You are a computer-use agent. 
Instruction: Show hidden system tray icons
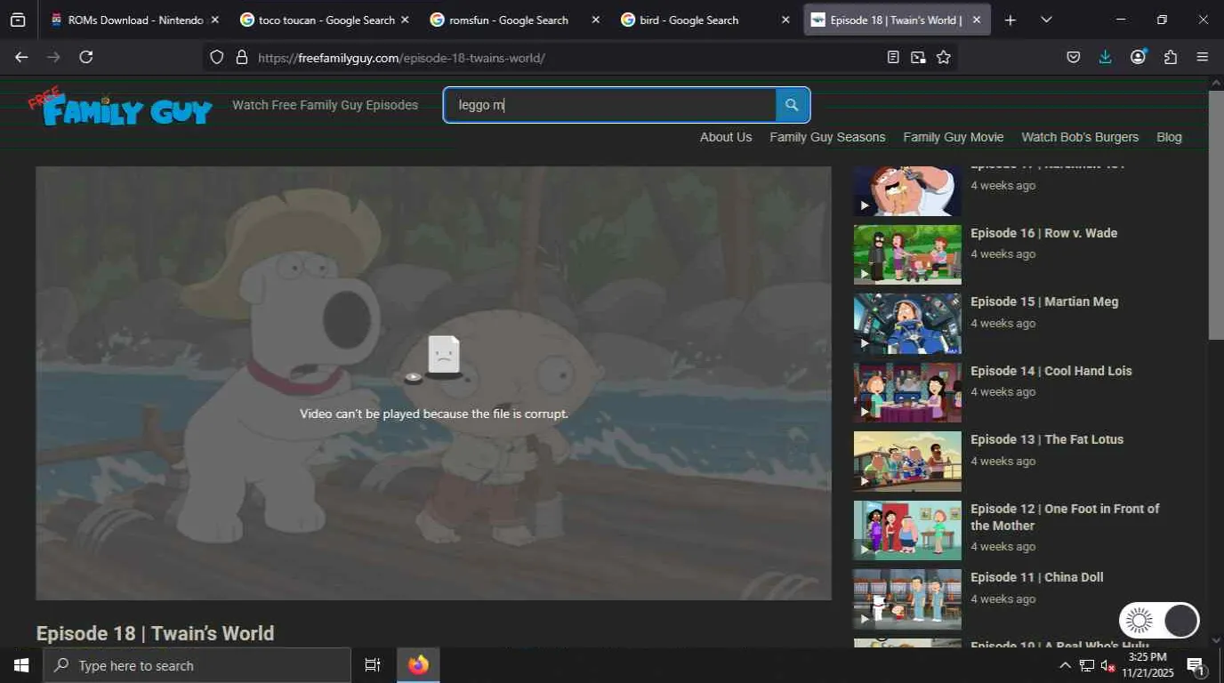pyautogui.click(x=1065, y=665)
